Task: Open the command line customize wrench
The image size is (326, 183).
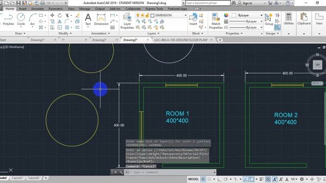Action: [121, 172]
